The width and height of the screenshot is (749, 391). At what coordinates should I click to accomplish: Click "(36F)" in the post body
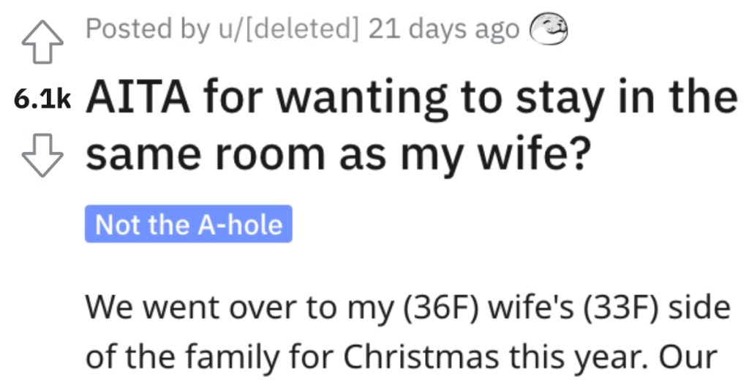(441, 308)
